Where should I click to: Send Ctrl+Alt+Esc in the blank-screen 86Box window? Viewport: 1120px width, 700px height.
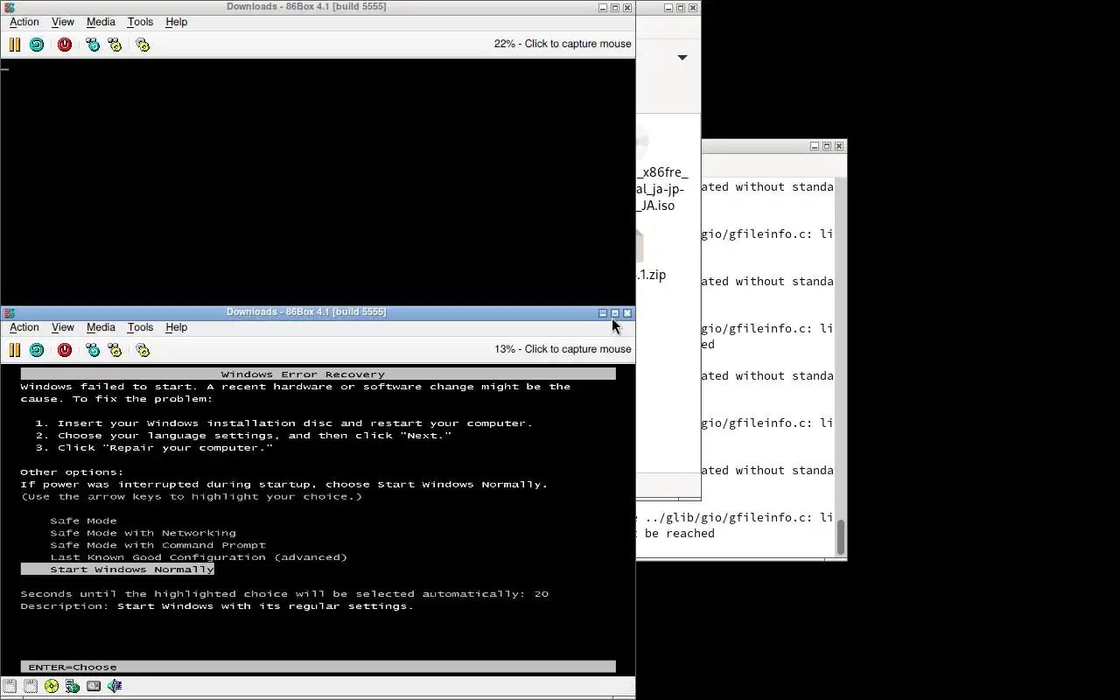115,45
